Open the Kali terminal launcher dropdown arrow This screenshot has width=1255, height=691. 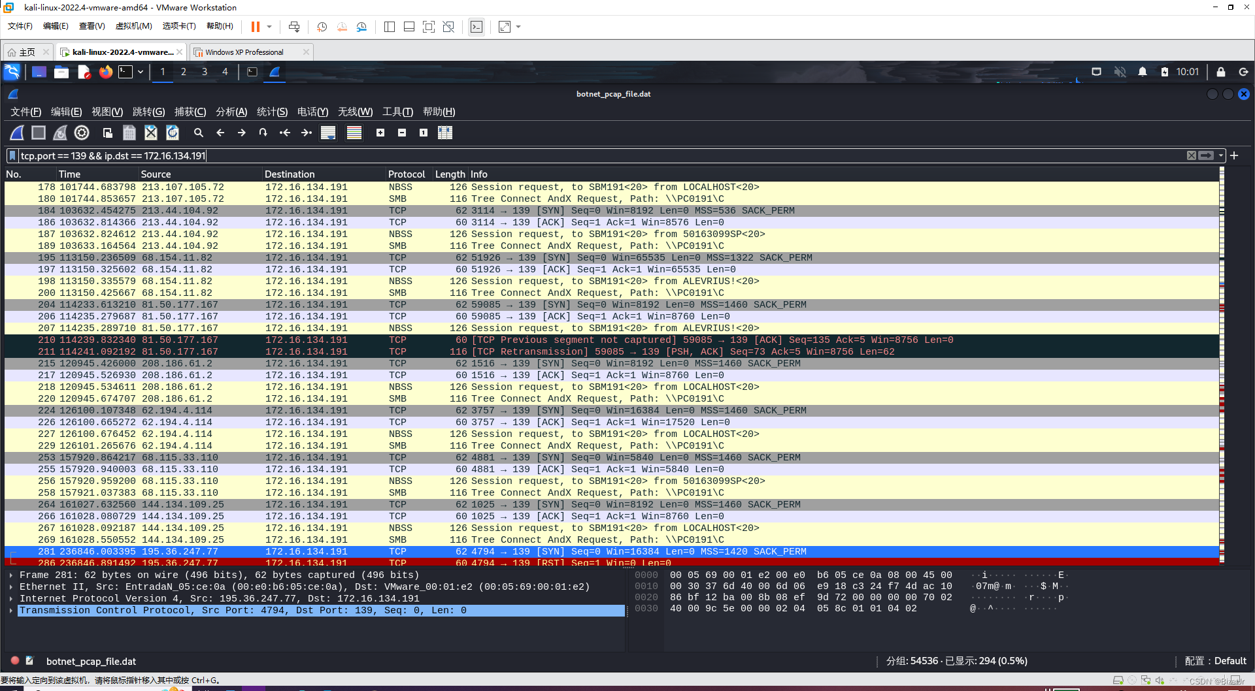(141, 72)
